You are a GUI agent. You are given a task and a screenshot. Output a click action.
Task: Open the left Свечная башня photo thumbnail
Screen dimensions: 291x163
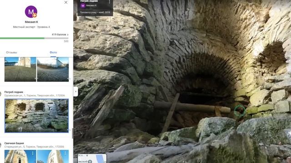(x=20, y=157)
